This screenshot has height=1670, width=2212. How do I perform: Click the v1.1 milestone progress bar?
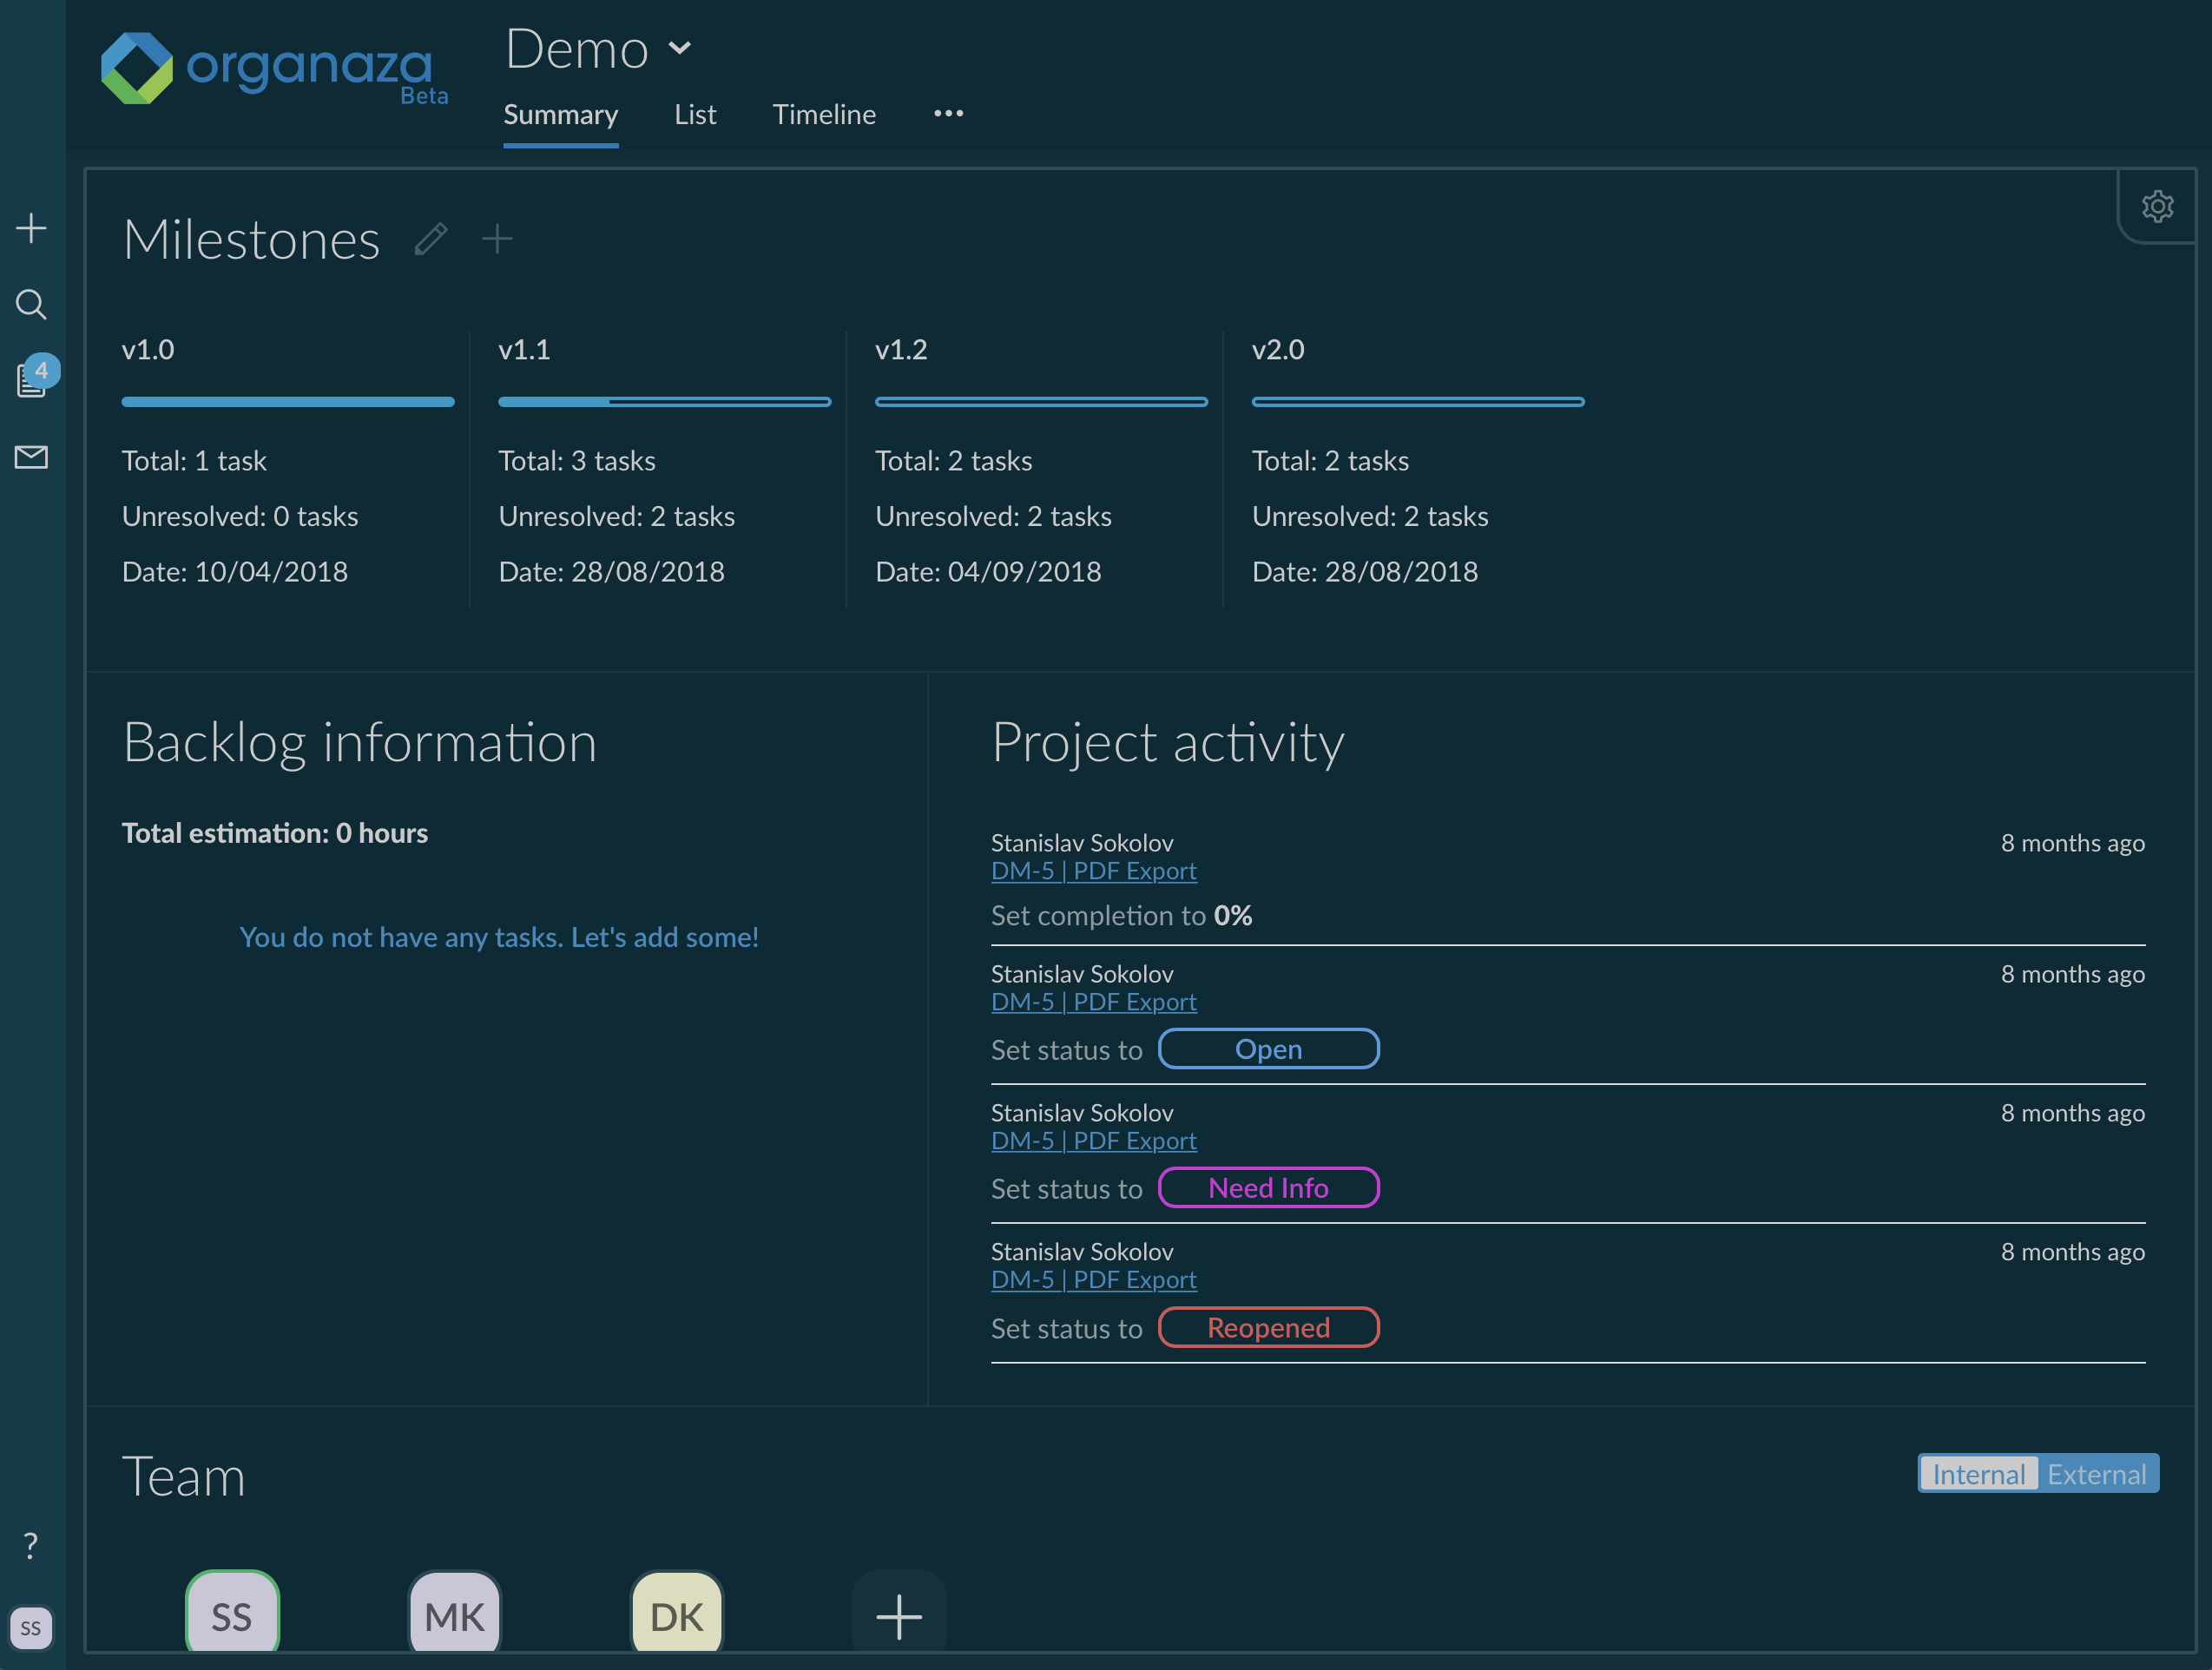pyautogui.click(x=664, y=402)
